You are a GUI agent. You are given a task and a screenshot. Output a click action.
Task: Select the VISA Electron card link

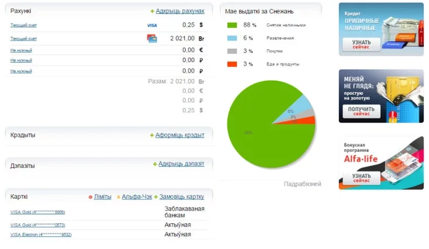41,234
